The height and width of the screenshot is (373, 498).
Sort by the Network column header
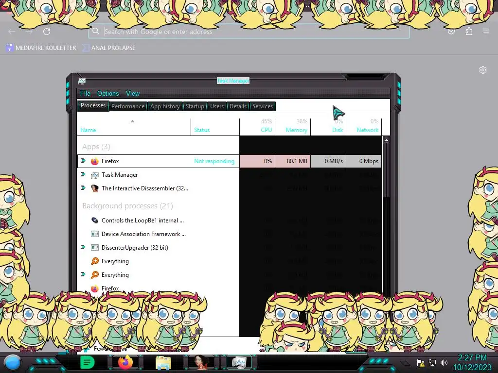pos(364,127)
